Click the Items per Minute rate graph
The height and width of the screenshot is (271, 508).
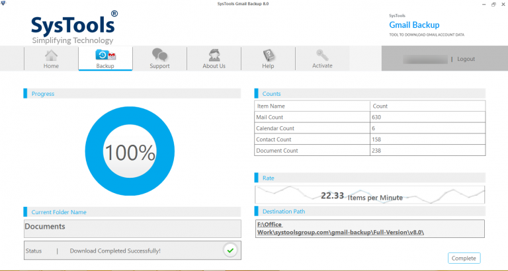pyautogui.click(x=370, y=196)
